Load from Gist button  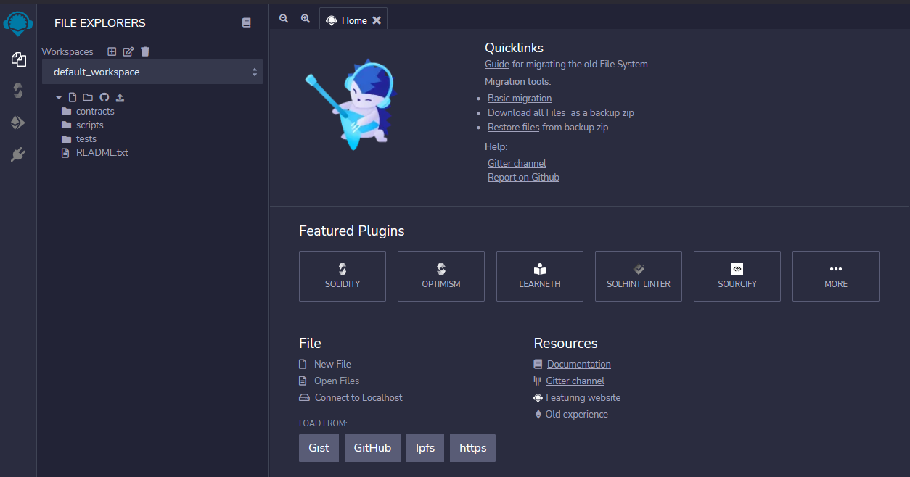tap(319, 448)
